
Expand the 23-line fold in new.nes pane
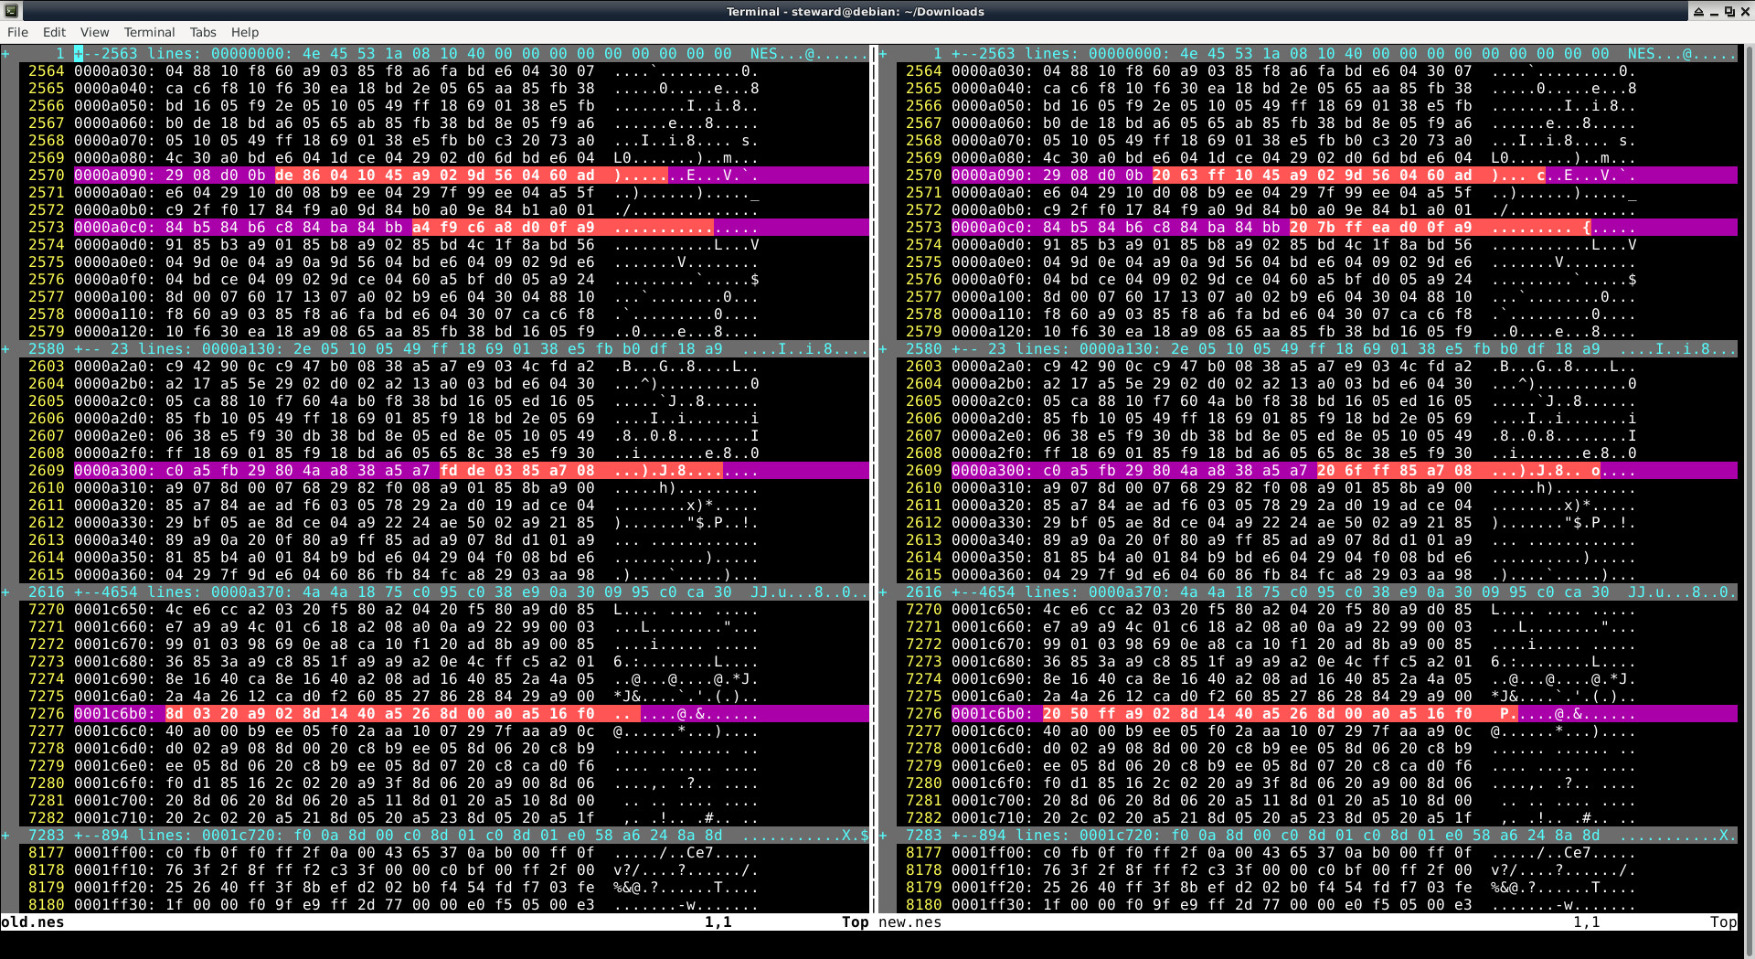pos(1308,349)
